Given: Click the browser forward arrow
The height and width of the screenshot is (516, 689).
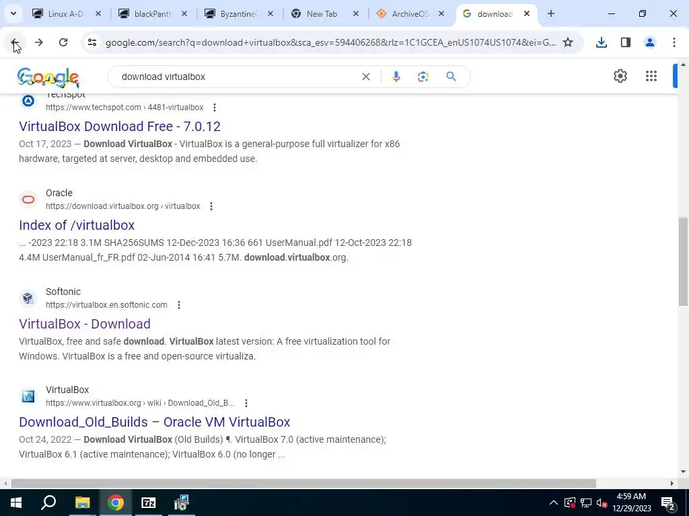Looking at the screenshot, I should [x=38, y=42].
